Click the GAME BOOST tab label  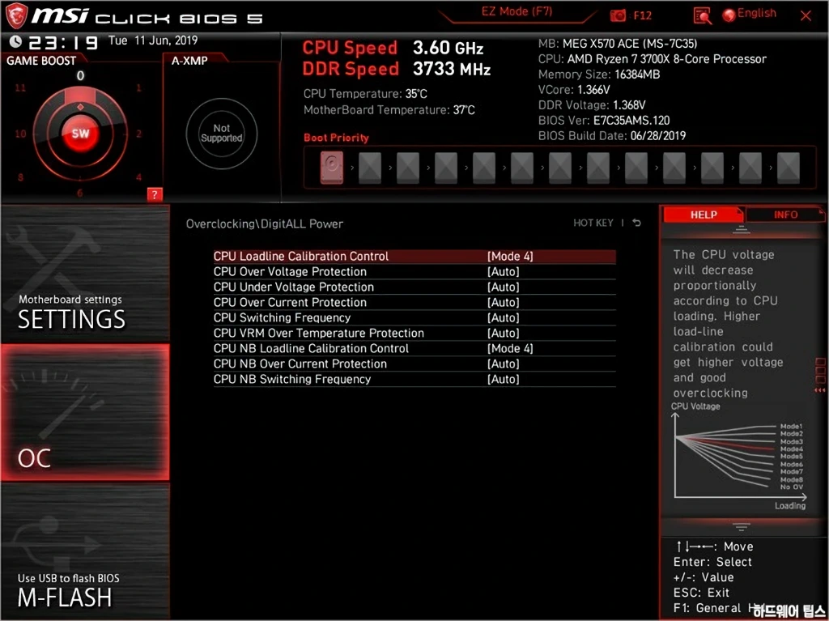pyautogui.click(x=41, y=61)
